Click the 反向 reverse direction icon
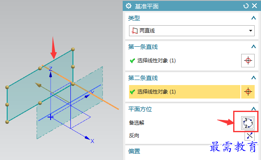This screenshot has width=261, height=160. [250, 136]
